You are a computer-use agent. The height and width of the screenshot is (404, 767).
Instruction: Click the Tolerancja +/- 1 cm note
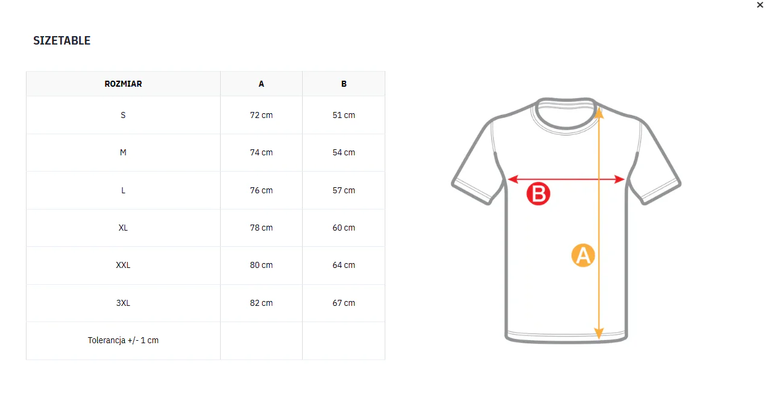click(x=123, y=340)
